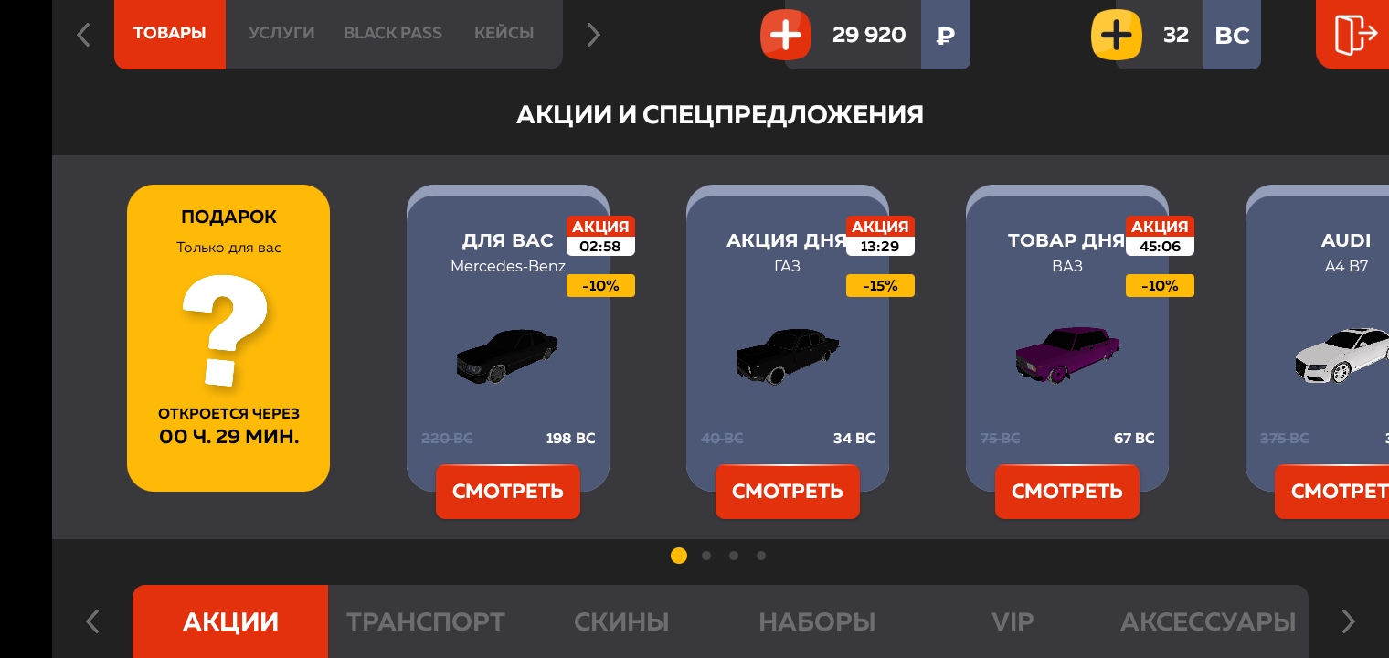Click the left chevron before АКЦИИ category
Screen dimensions: 1389x658
click(x=92, y=621)
